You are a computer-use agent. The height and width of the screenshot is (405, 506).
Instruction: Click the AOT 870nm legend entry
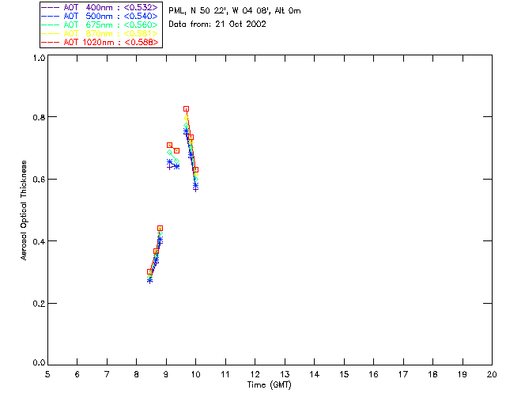[100, 33]
